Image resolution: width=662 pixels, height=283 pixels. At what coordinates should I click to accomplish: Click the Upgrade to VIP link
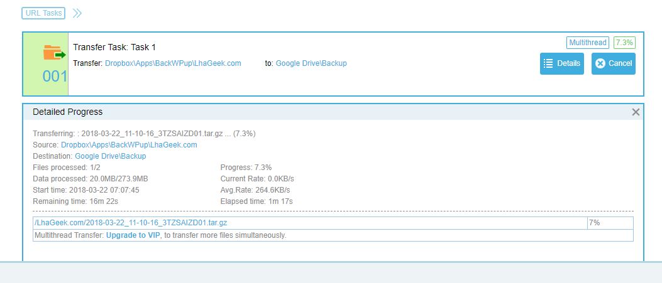point(133,235)
